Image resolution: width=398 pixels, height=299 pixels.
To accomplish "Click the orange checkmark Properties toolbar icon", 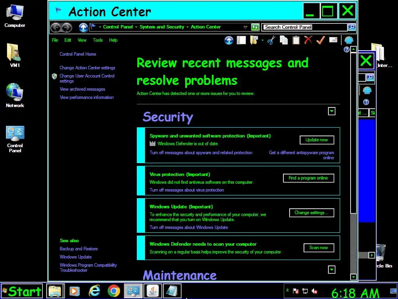I will (321, 40).
